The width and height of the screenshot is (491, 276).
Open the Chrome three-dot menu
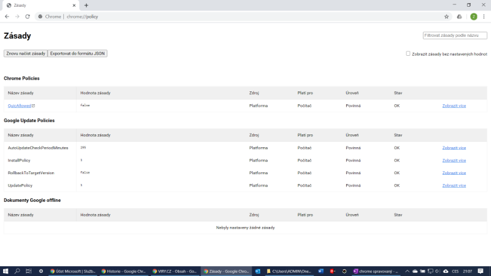click(x=484, y=17)
